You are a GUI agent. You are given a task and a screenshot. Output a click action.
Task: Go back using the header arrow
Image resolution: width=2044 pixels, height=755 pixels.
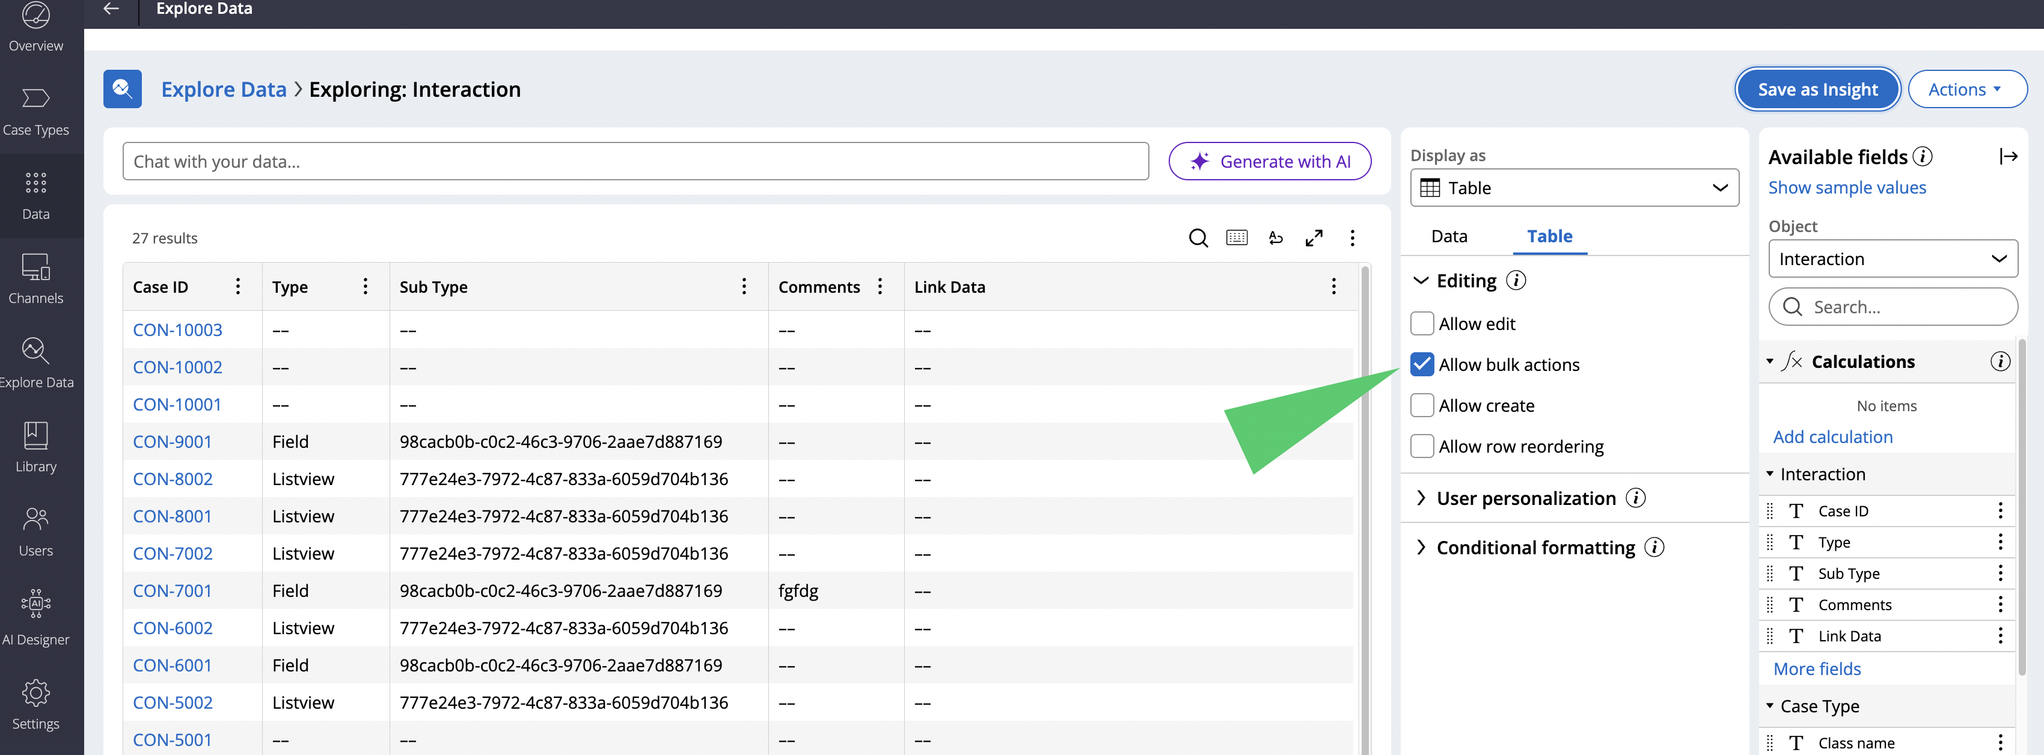click(111, 9)
